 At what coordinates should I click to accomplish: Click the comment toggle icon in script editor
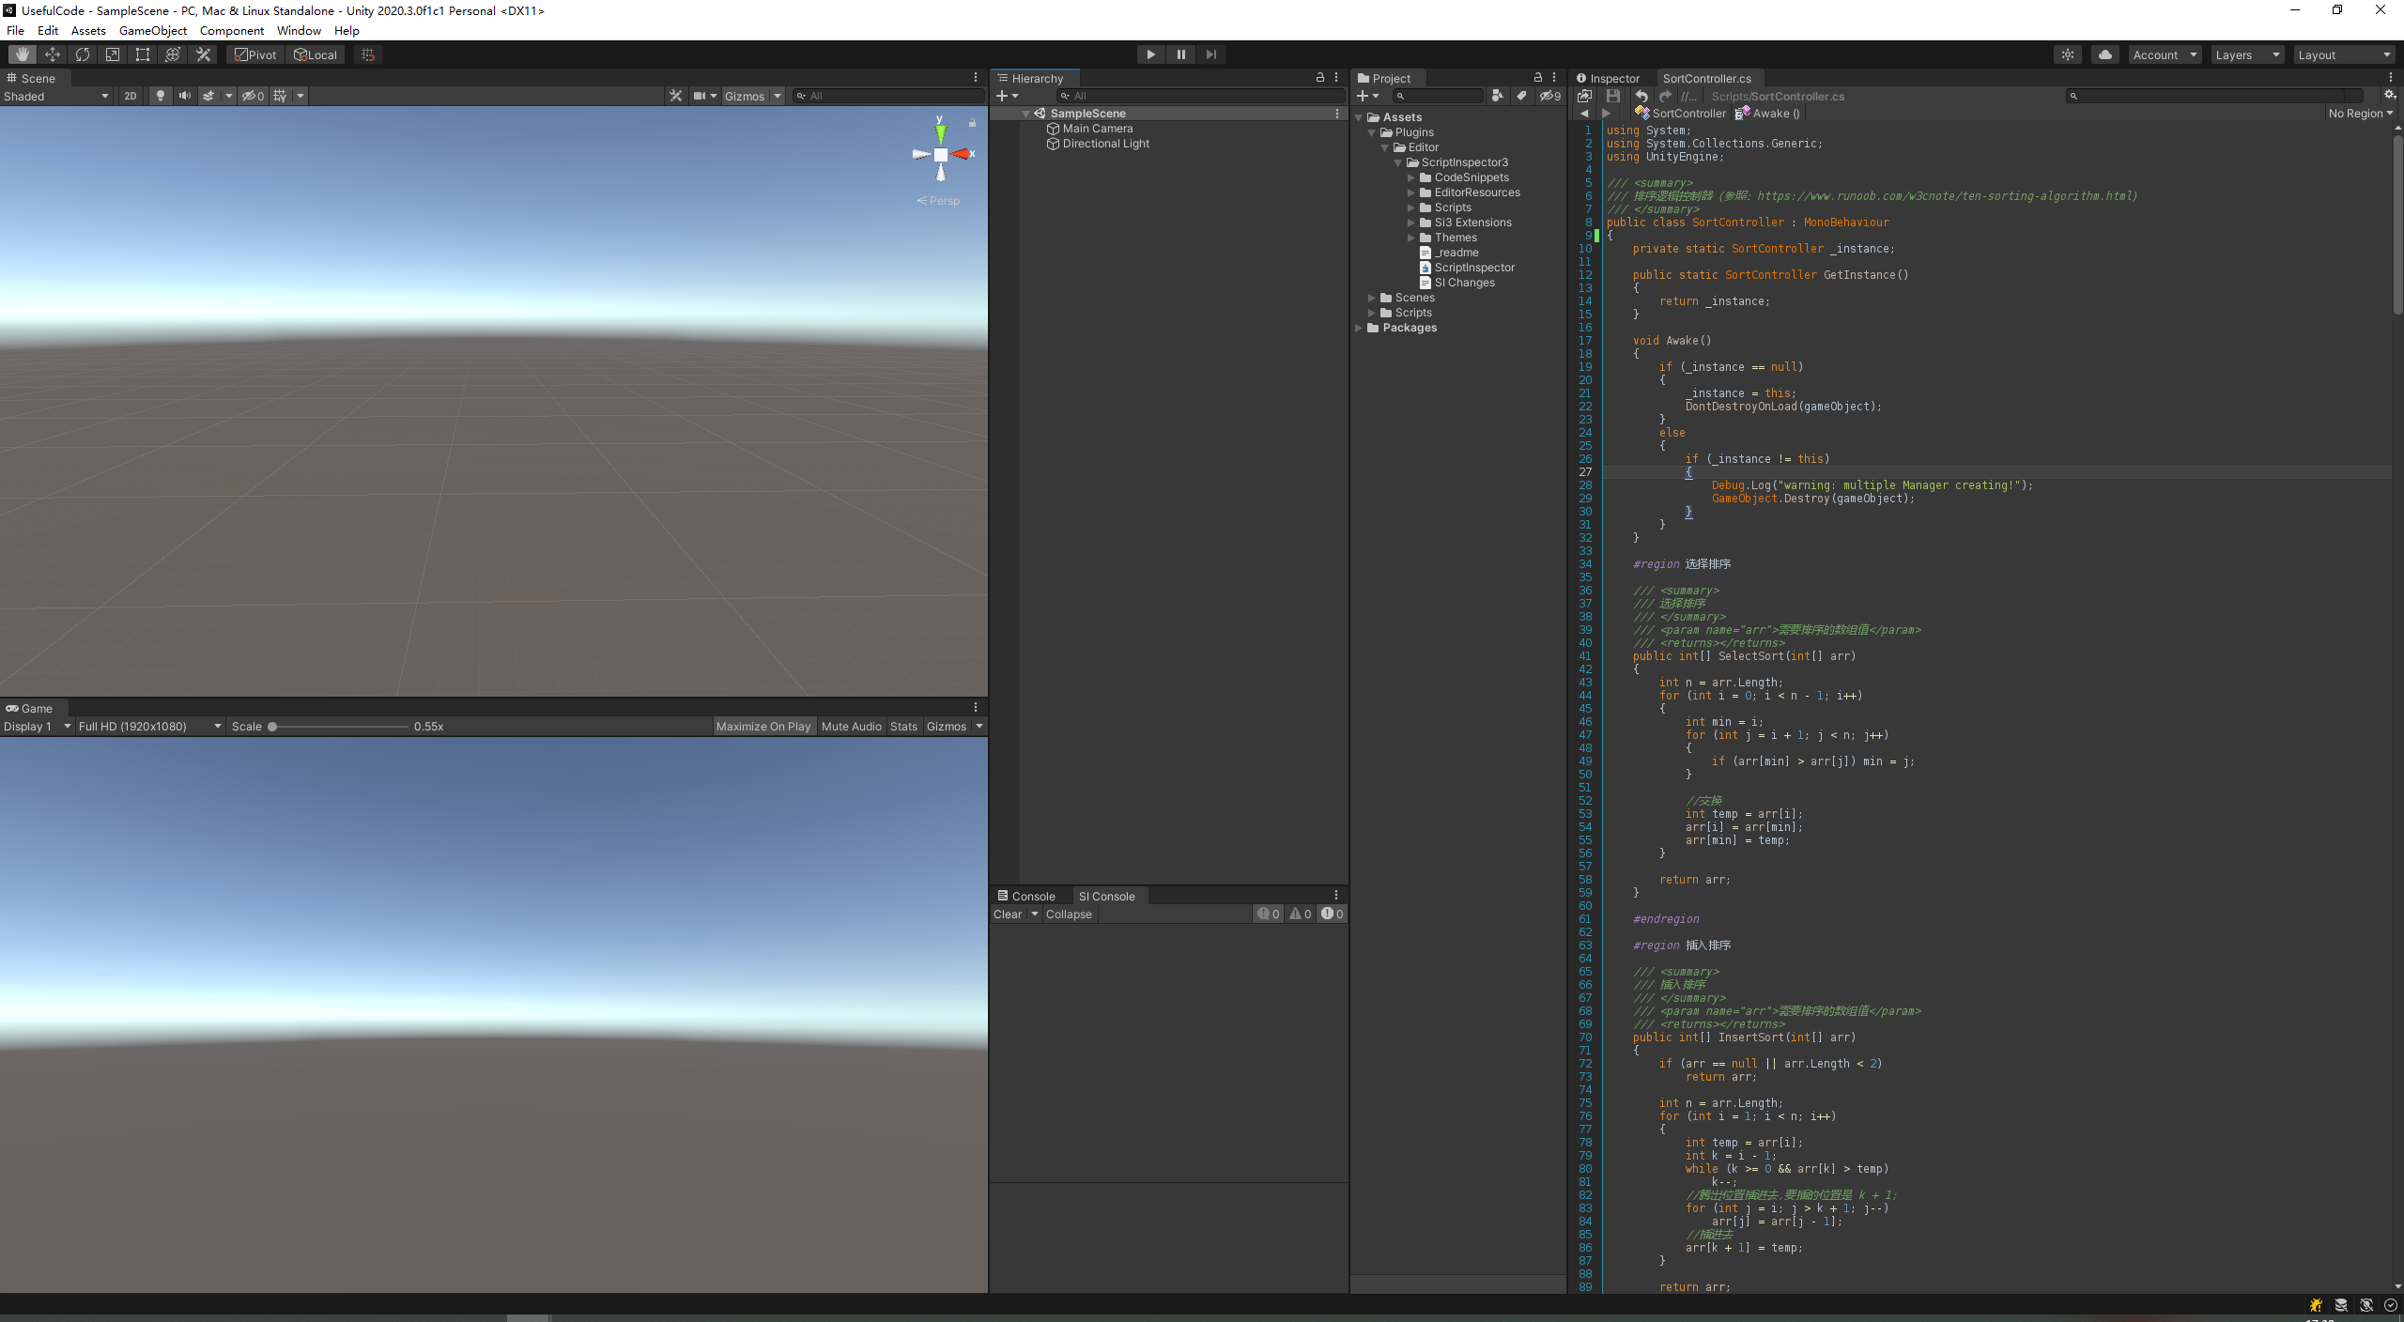point(1688,96)
